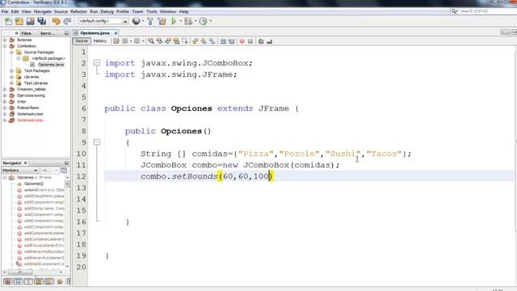This screenshot has height=291, width=517.
Task: Expand the Test Packages node
Action: [11, 71]
